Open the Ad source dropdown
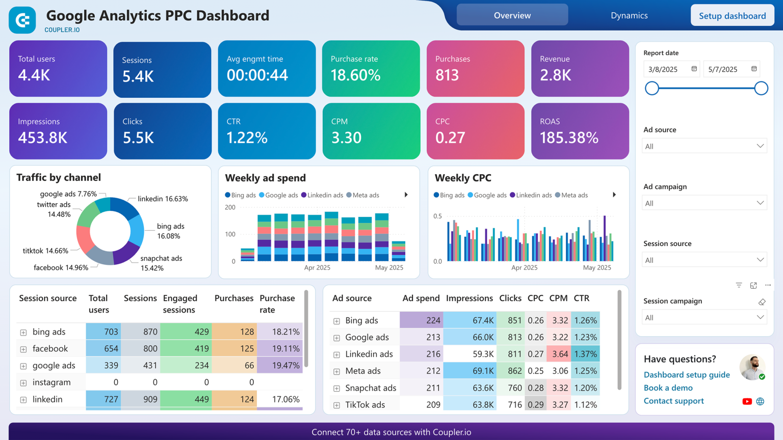This screenshot has height=440, width=783. coord(704,146)
